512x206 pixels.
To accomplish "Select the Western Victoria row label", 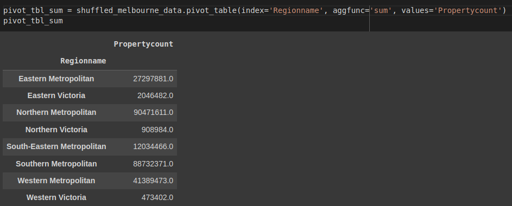I will pos(56,197).
